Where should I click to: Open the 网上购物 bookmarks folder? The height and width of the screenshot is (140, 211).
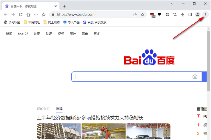click(52, 22)
